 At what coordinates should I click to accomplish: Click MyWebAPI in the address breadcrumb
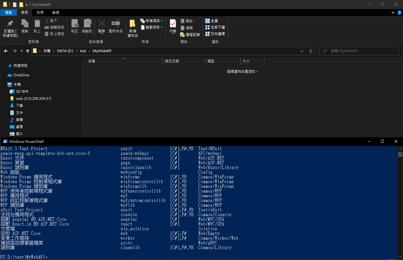[x=102, y=51]
